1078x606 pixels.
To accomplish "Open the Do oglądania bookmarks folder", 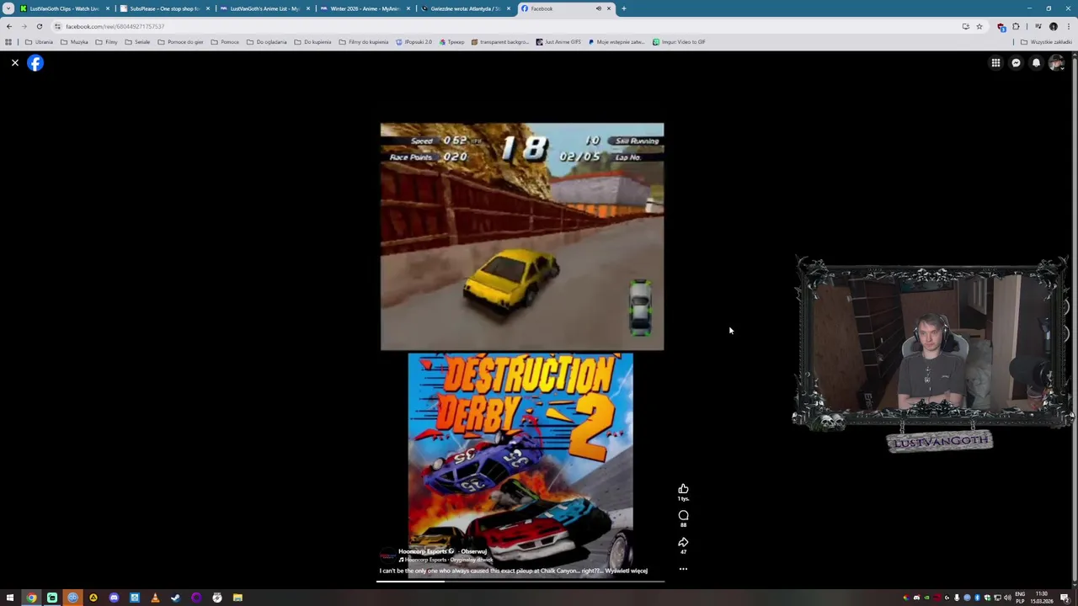I will (x=266, y=42).
